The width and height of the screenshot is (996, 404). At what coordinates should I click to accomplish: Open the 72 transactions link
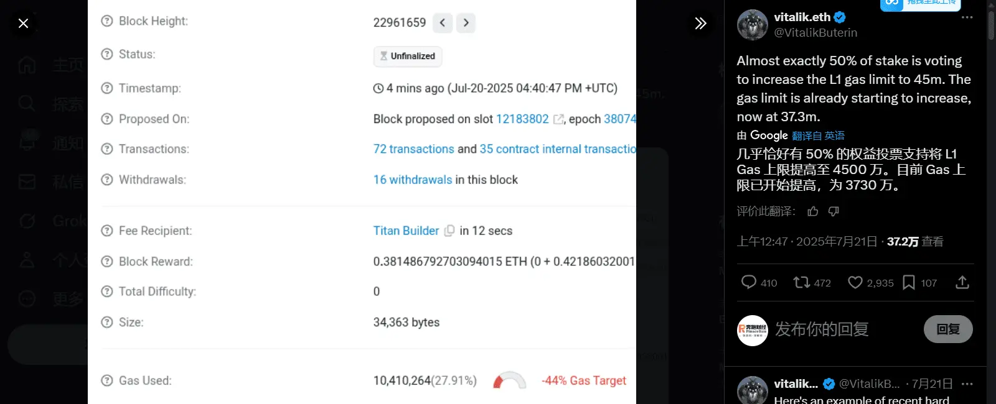[413, 149]
